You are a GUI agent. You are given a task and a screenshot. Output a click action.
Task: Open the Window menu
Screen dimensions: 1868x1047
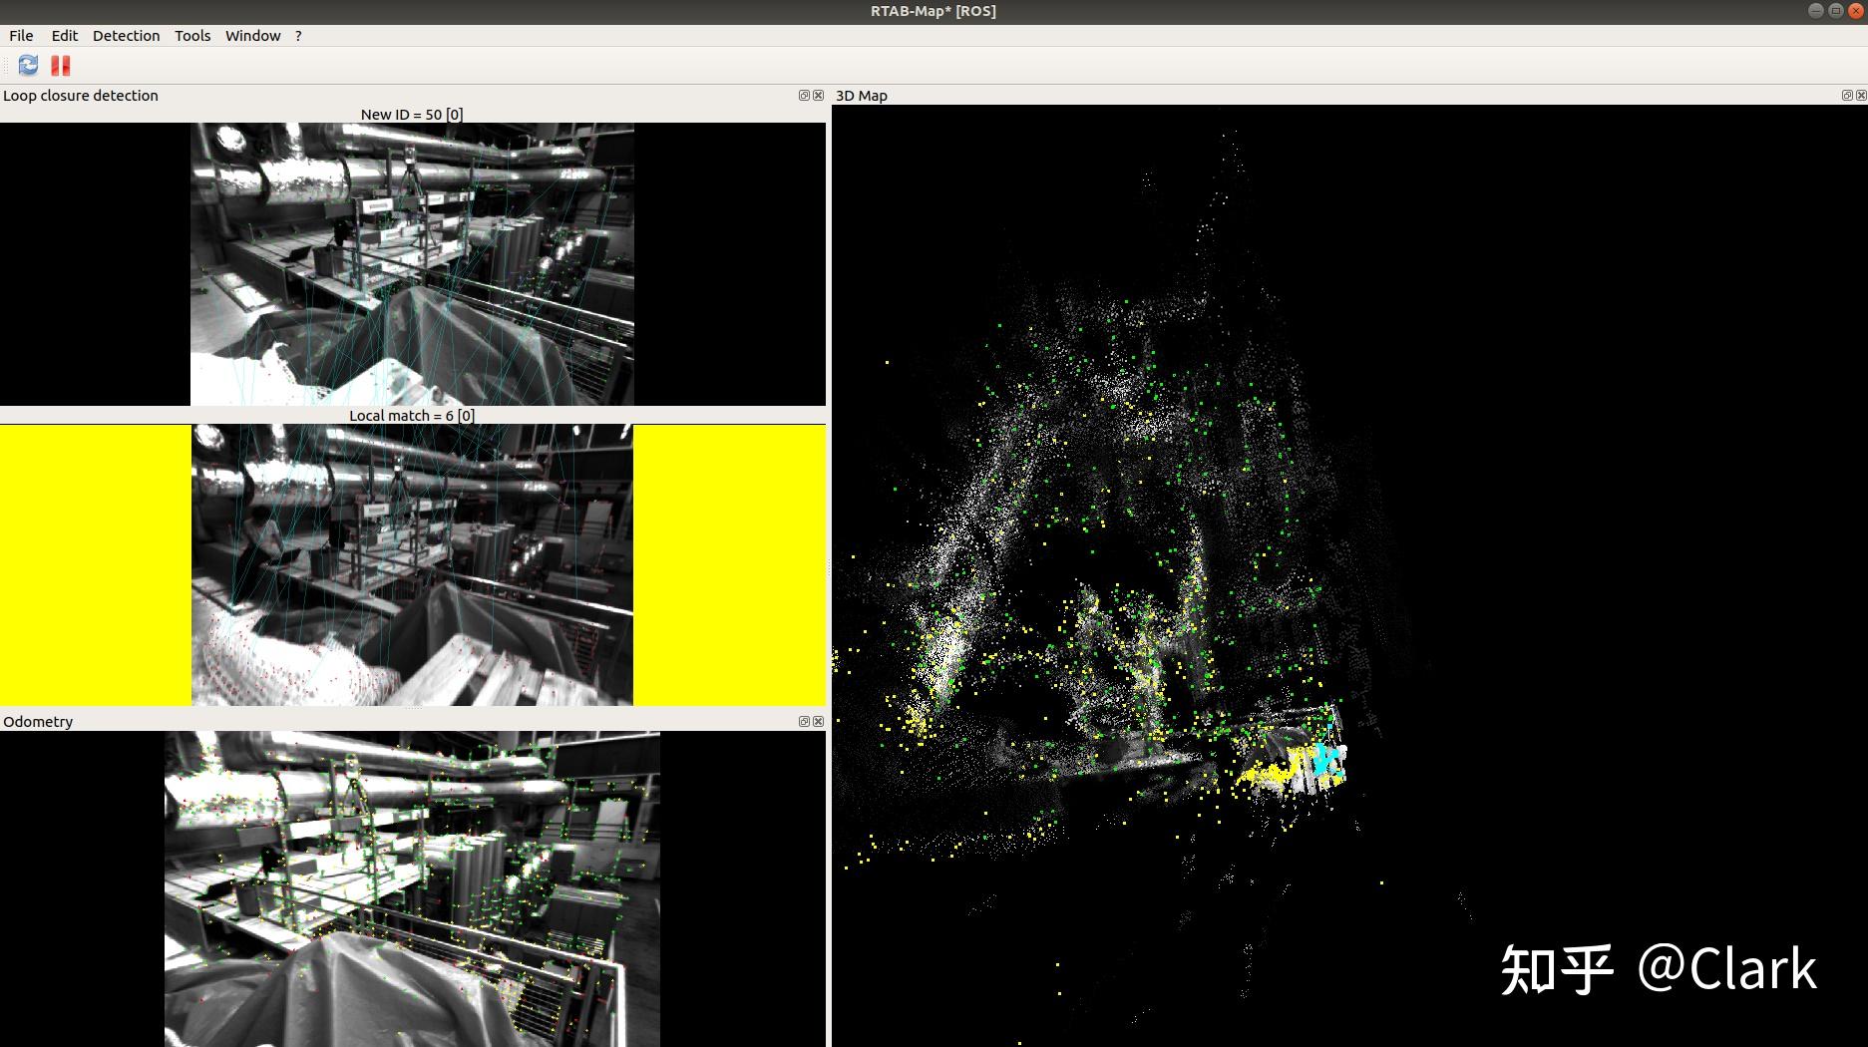(252, 35)
